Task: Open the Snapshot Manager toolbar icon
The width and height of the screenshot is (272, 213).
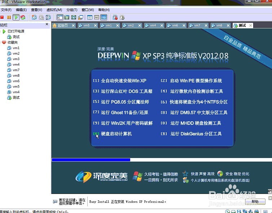Action: point(48,17)
